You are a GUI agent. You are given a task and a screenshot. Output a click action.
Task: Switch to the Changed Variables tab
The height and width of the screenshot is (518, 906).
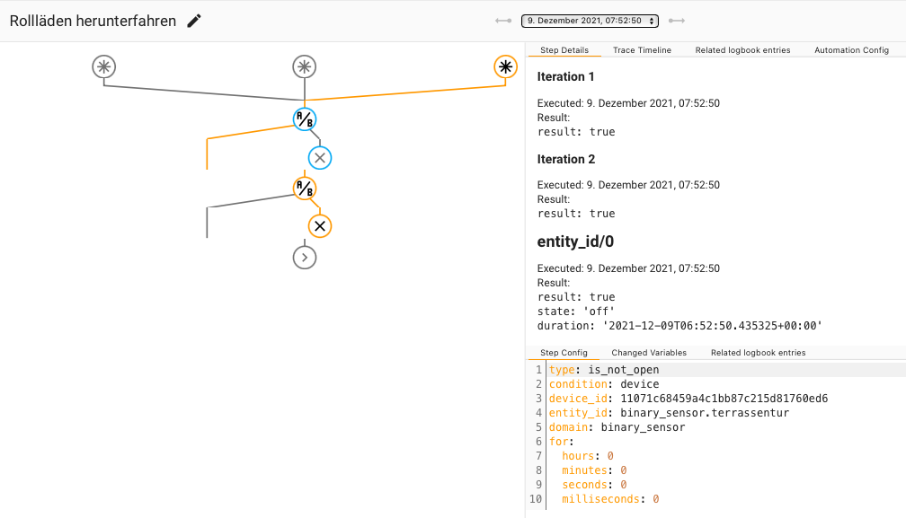[649, 353]
